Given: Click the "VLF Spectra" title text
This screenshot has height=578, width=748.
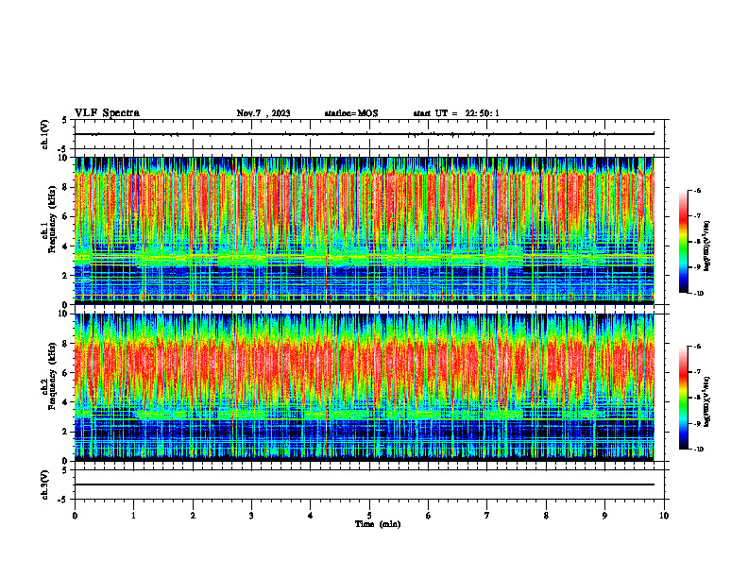Looking at the screenshot, I should (x=107, y=113).
